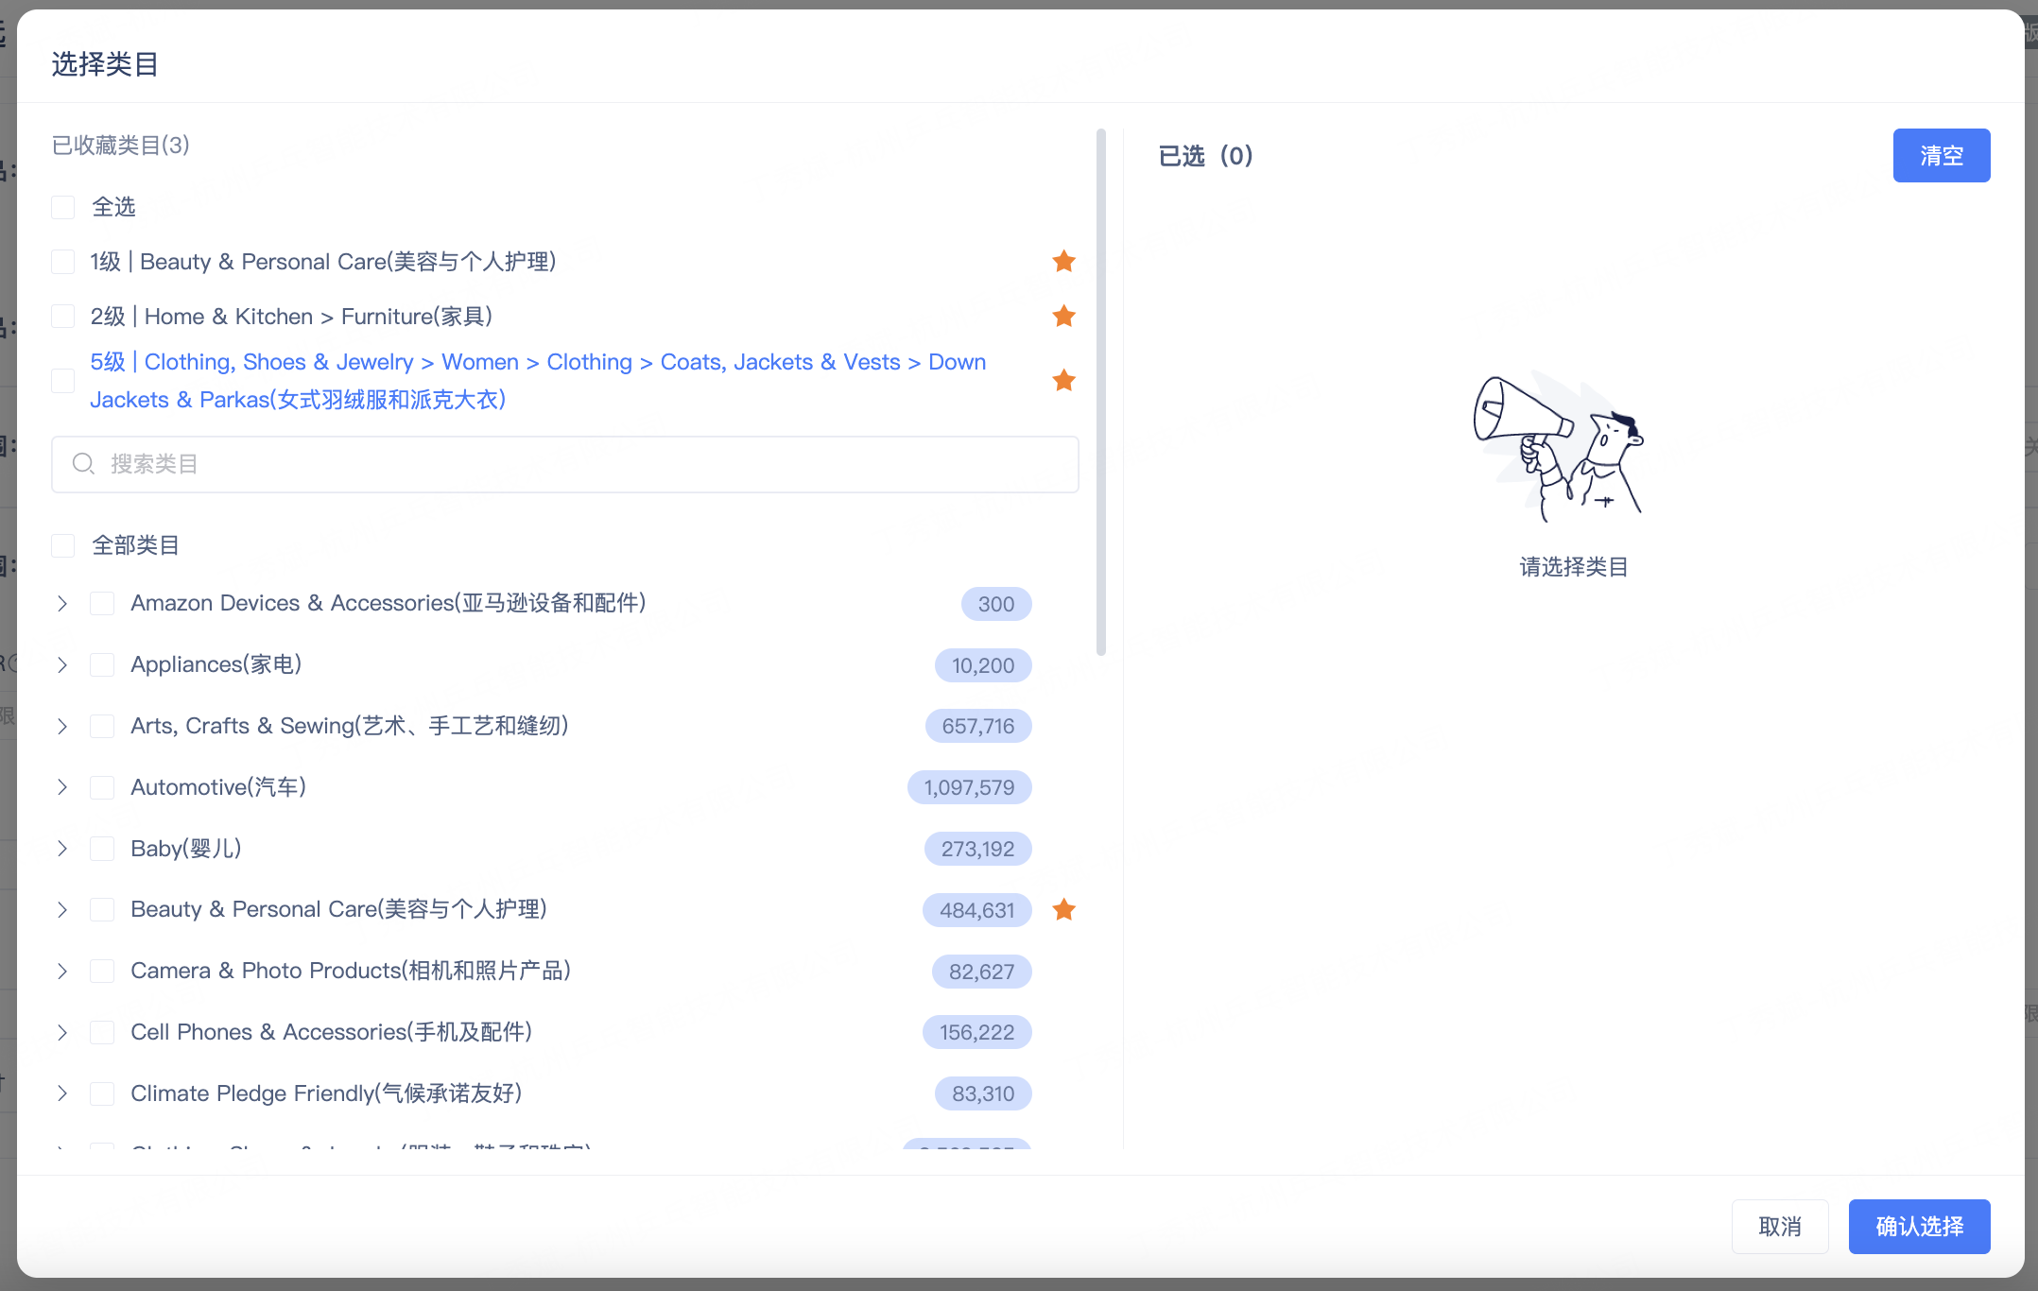Expand Amazon Devices & Accessories category
2038x1291 pixels.
point(62,604)
